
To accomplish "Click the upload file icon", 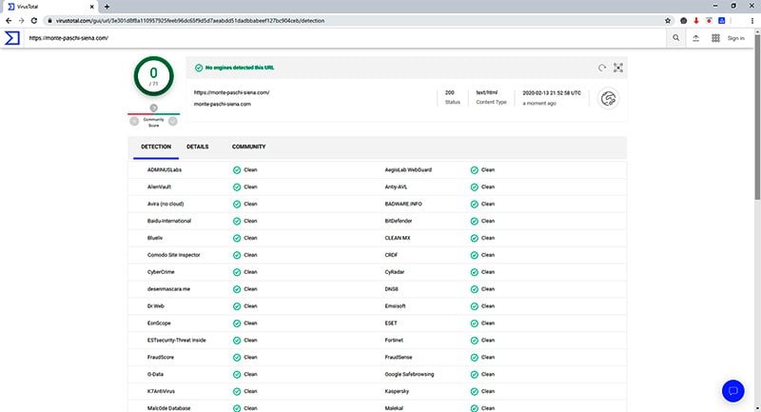I will click(x=696, y=38).
